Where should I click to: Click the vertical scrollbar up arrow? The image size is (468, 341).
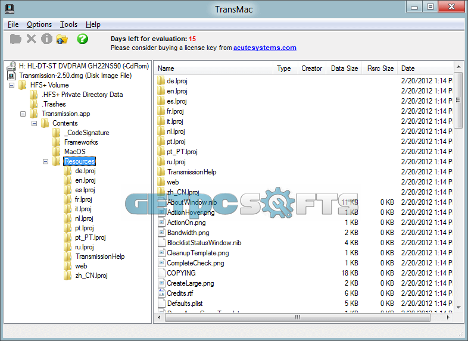coord(458,67)
